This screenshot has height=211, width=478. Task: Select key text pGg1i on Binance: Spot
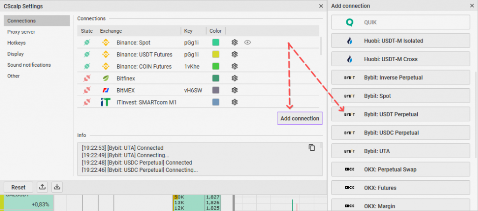pos(191,42)
